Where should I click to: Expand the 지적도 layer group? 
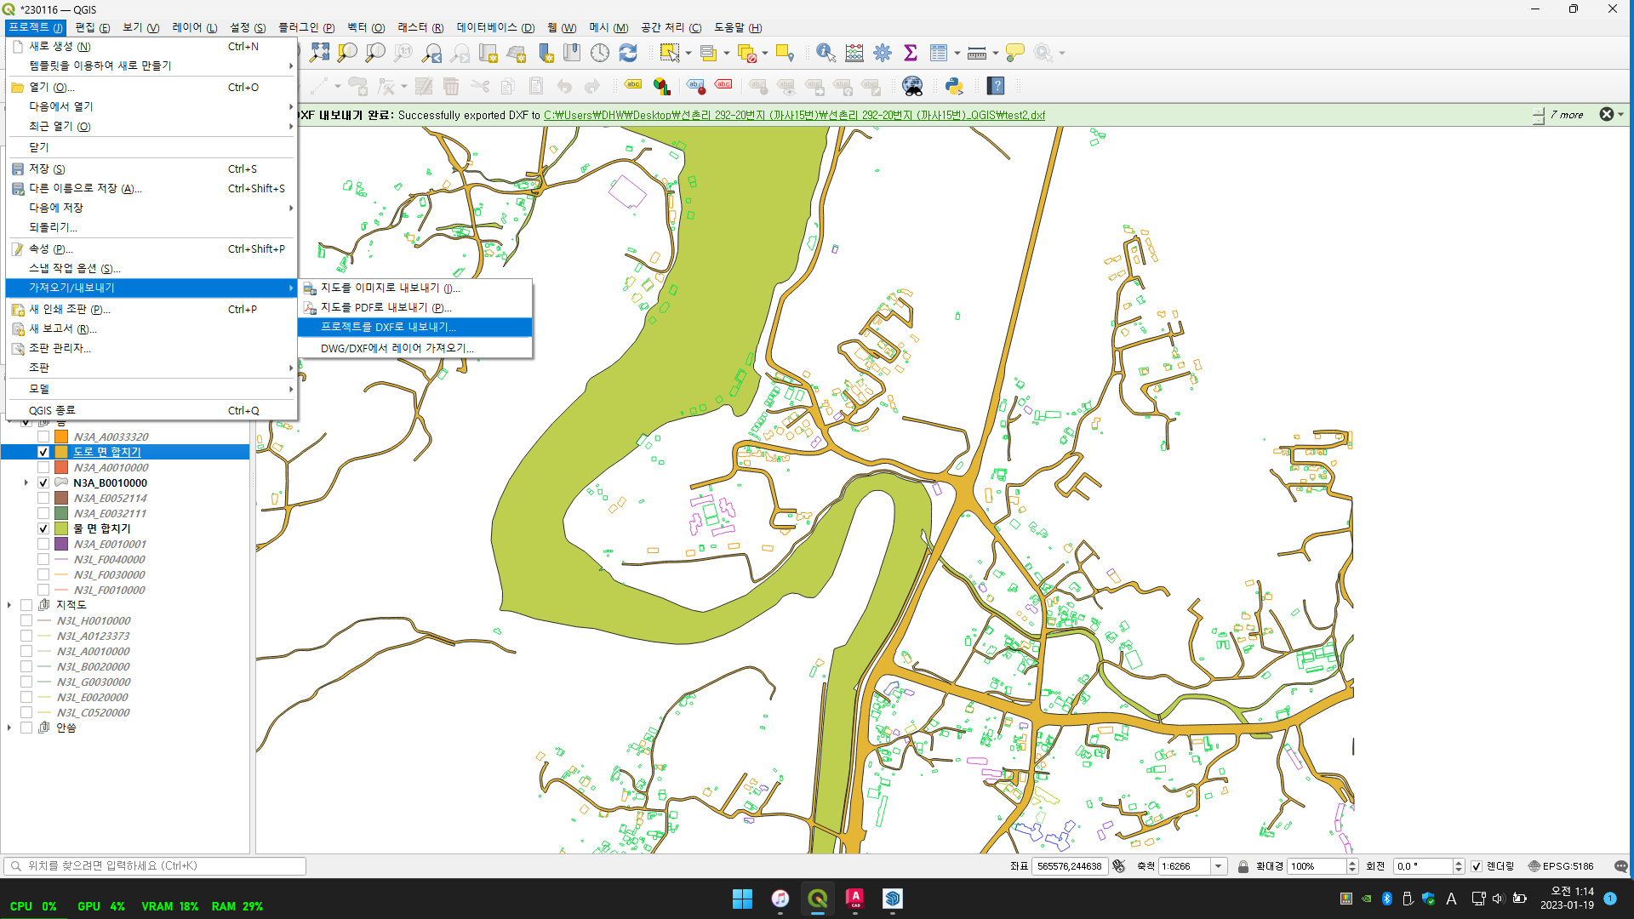[x=9, y=605]
